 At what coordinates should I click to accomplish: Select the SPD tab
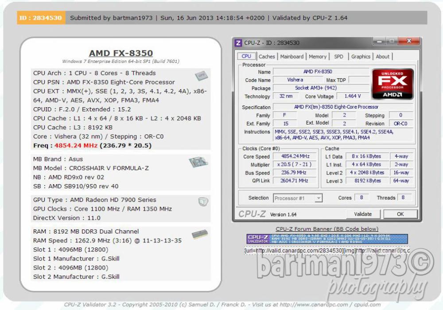click(x=338, y=57)
